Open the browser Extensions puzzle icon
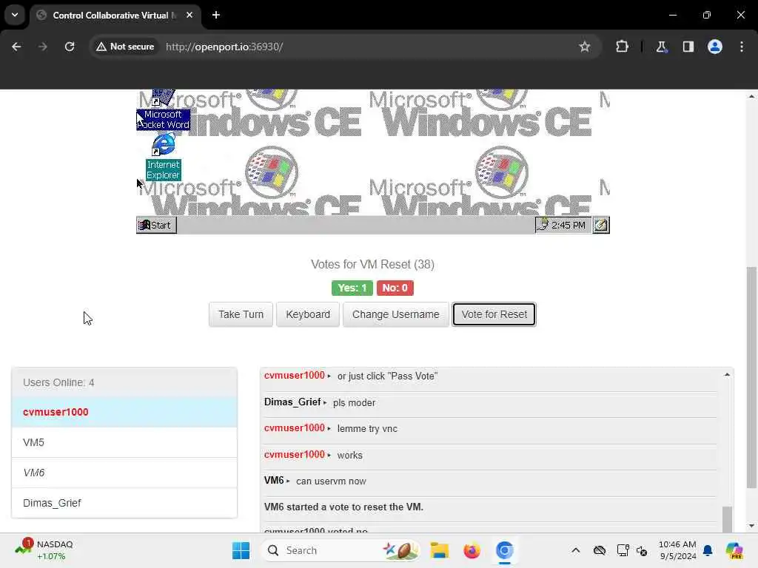 tap(622, 47)
